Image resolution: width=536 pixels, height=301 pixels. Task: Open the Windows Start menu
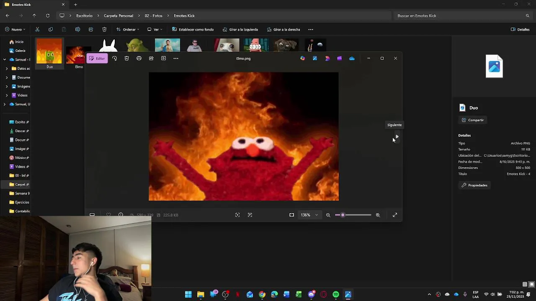[x=188, y=295]
